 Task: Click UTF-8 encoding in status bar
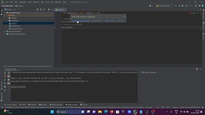pos(168,107)
